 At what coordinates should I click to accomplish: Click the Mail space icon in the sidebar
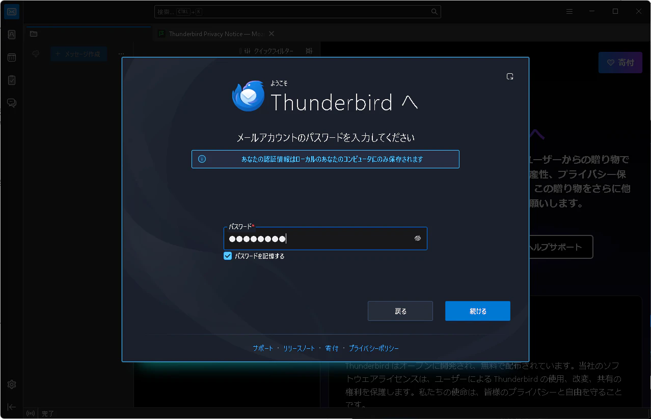pyautogui.click(x=12, y=12)
